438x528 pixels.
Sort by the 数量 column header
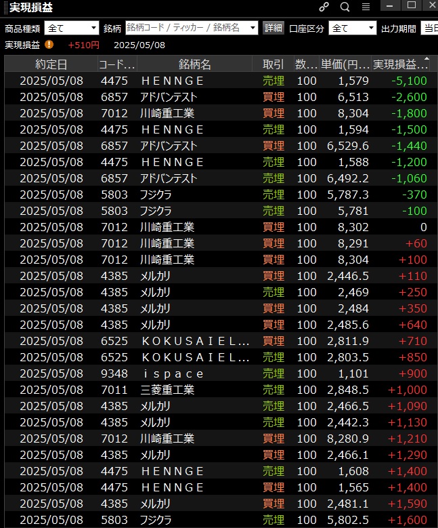click(306, 64)
